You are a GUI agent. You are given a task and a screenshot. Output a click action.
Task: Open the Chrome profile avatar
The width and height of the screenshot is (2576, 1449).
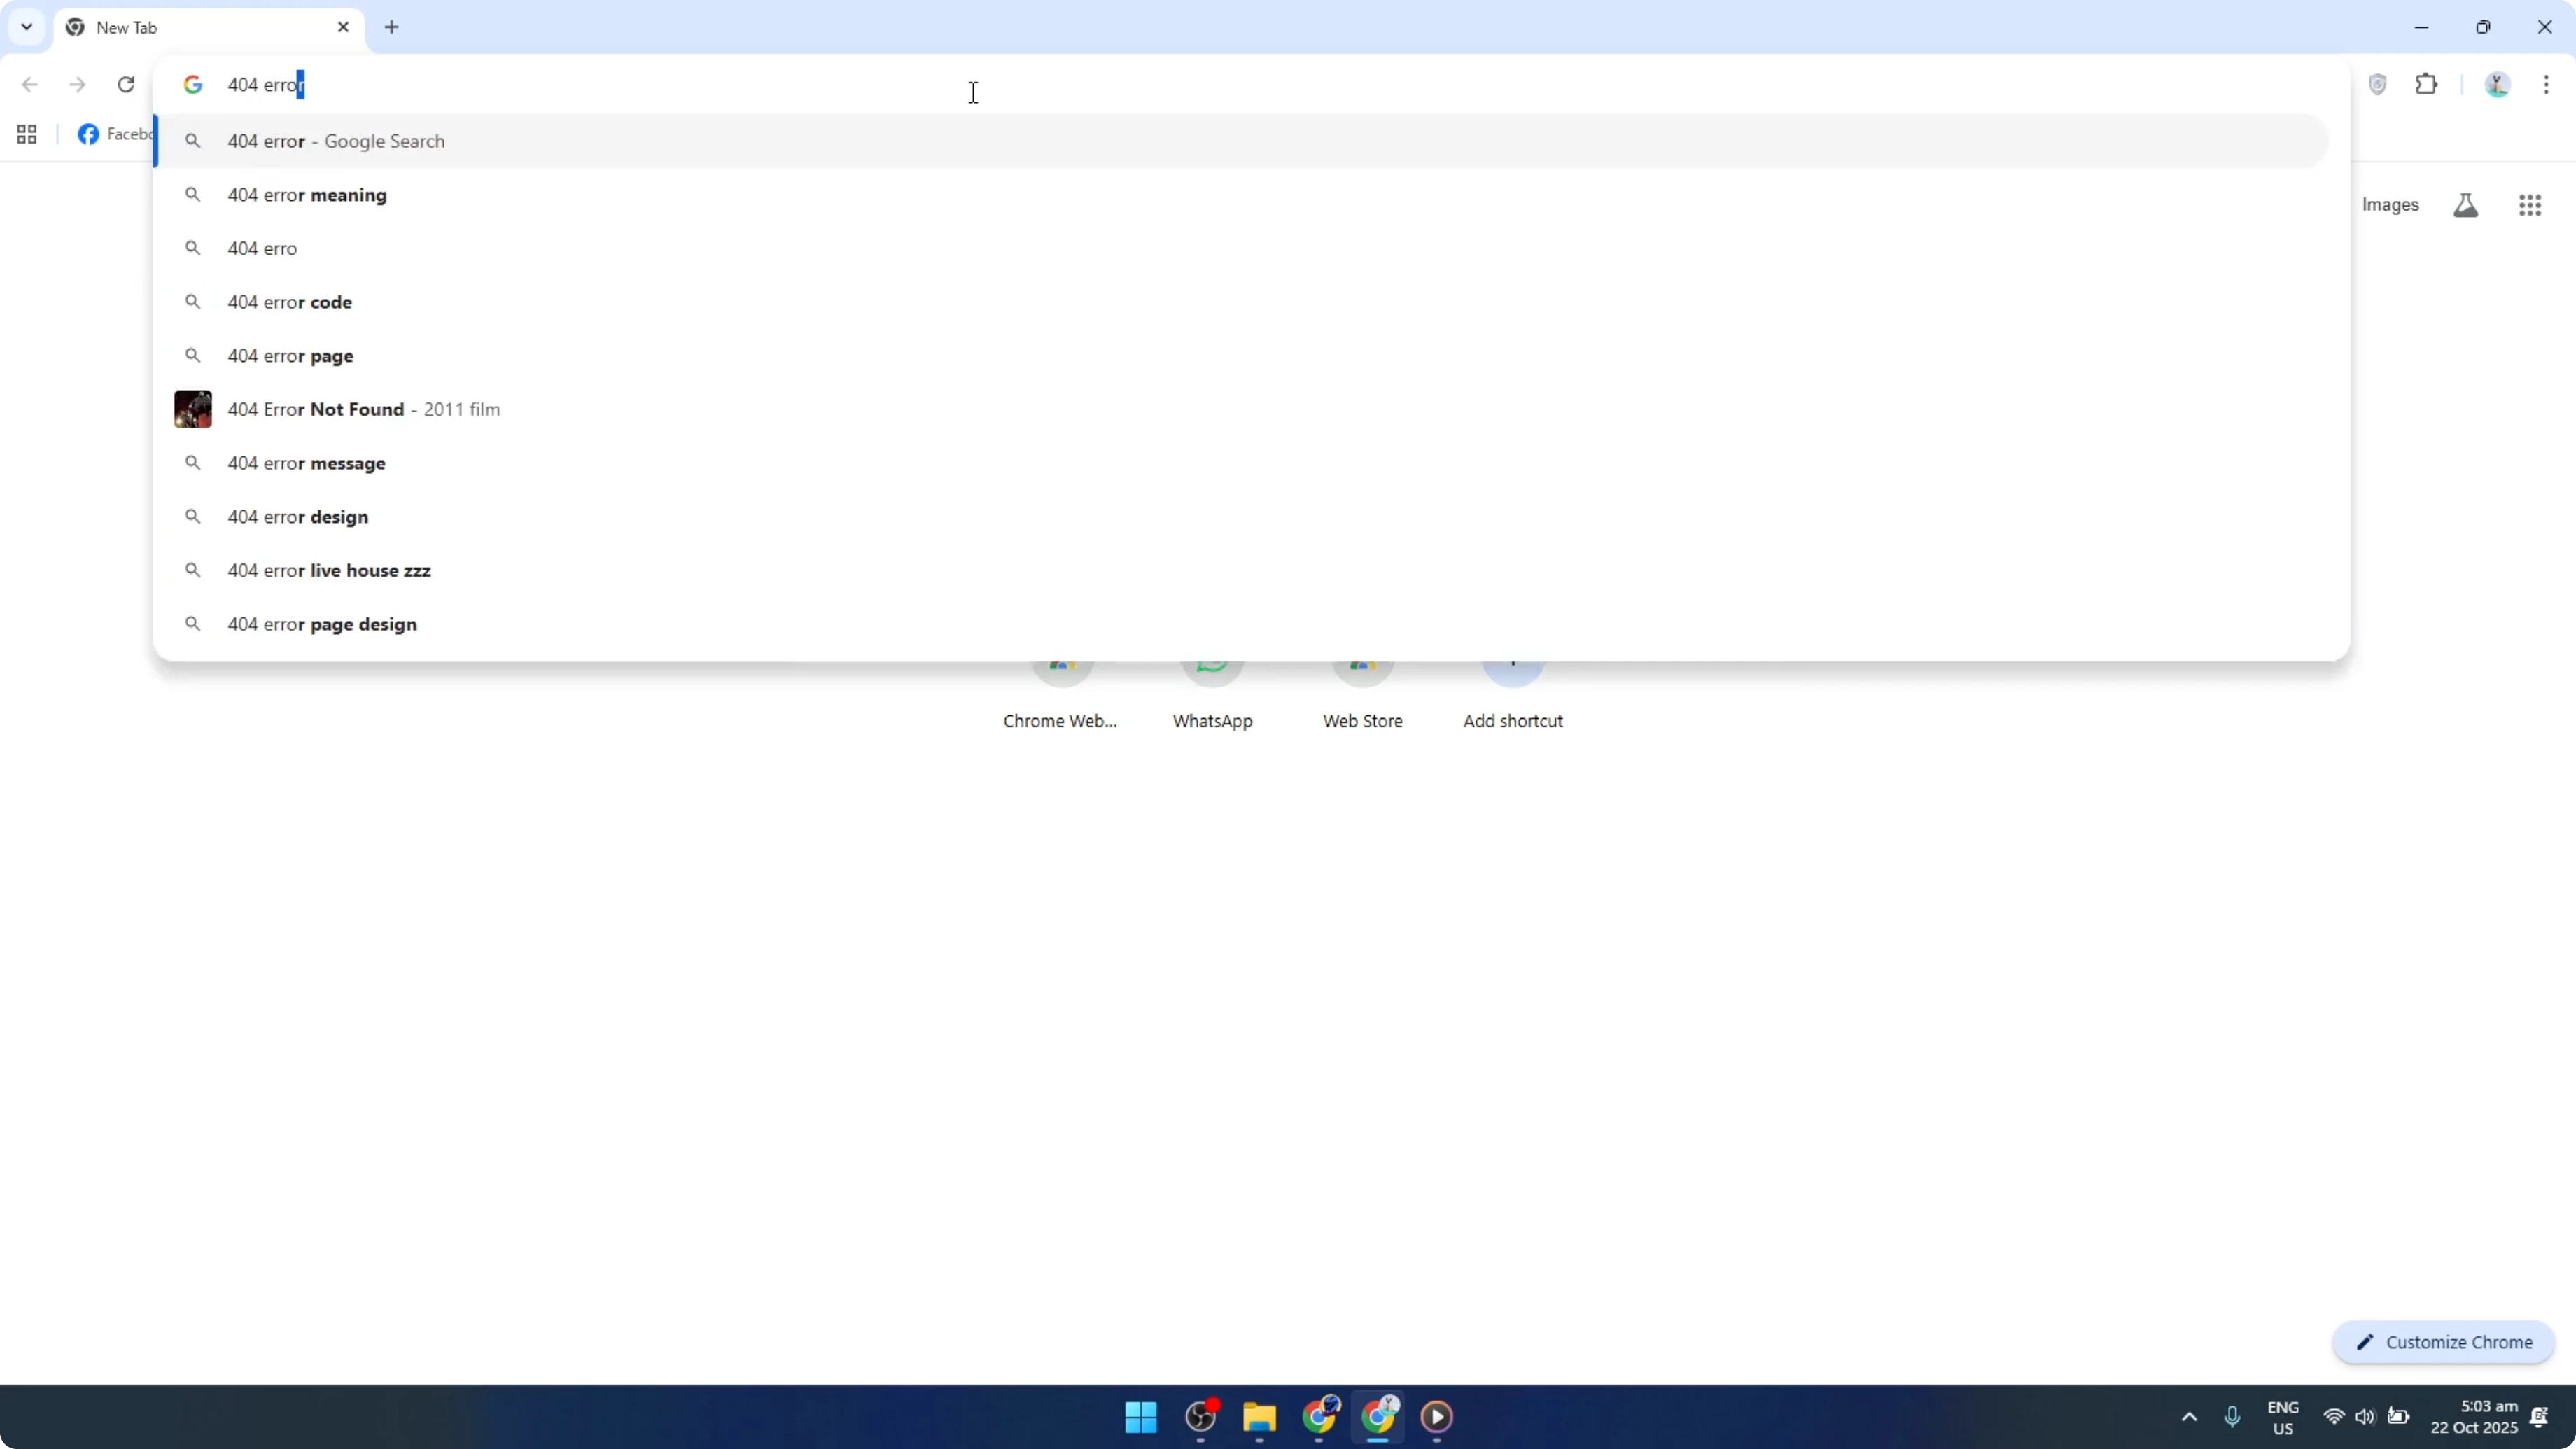pos(2497,84)
